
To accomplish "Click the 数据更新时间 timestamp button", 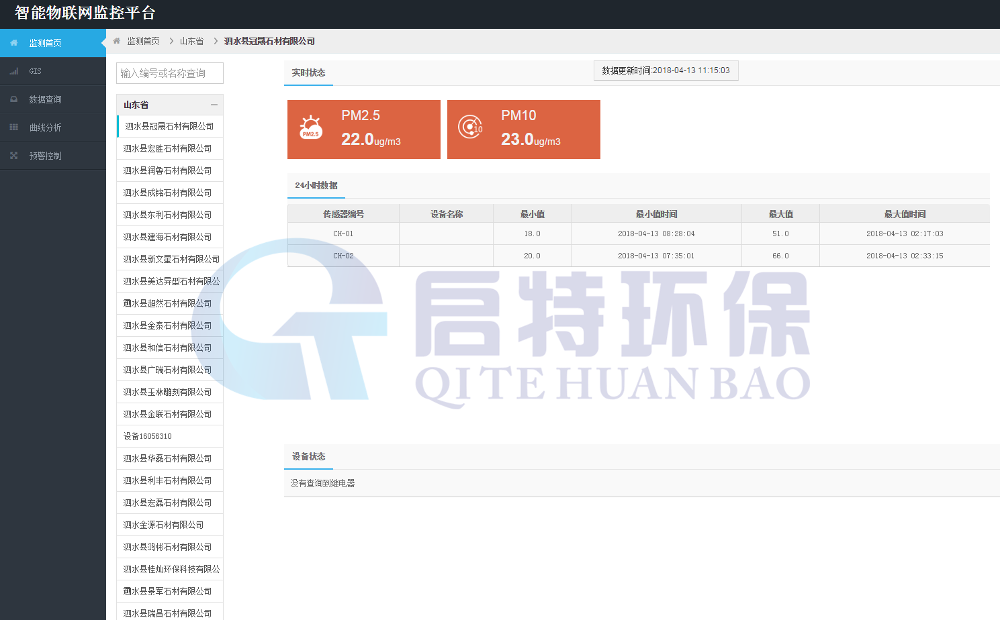I will tap(666, 70).
